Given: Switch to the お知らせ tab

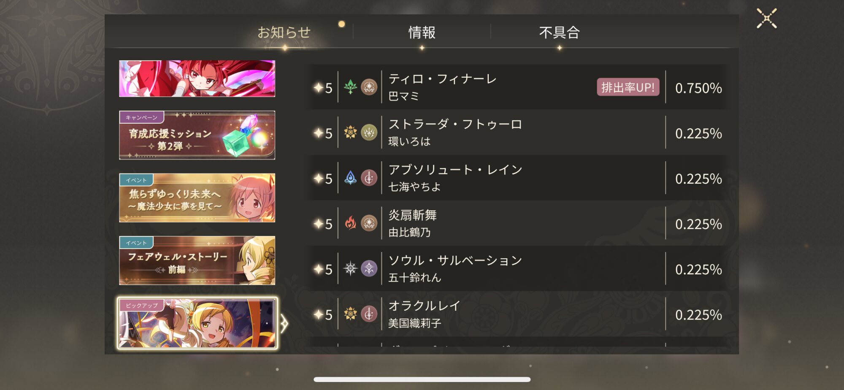Looking at the screenshot, I should 284,32.
